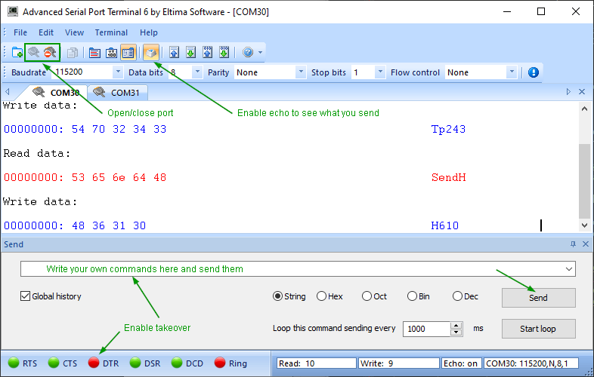Select the String radio button

[277, 296]
